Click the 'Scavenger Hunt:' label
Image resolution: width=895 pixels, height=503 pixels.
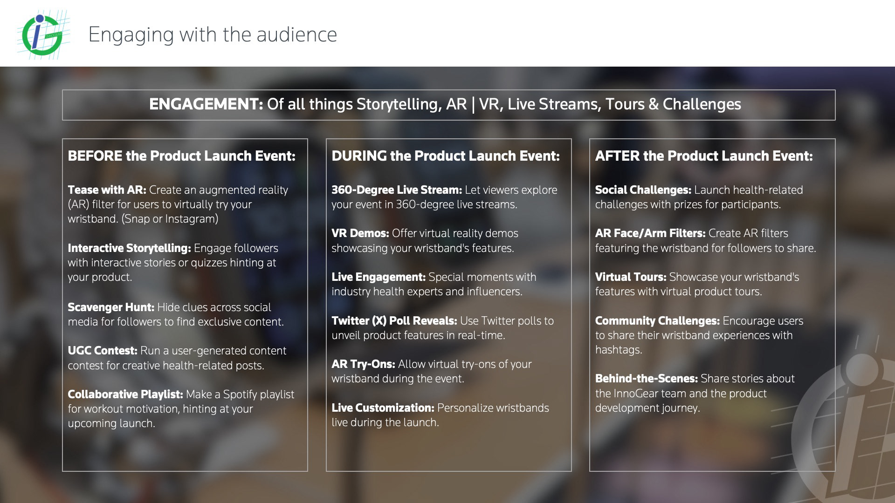111,307
